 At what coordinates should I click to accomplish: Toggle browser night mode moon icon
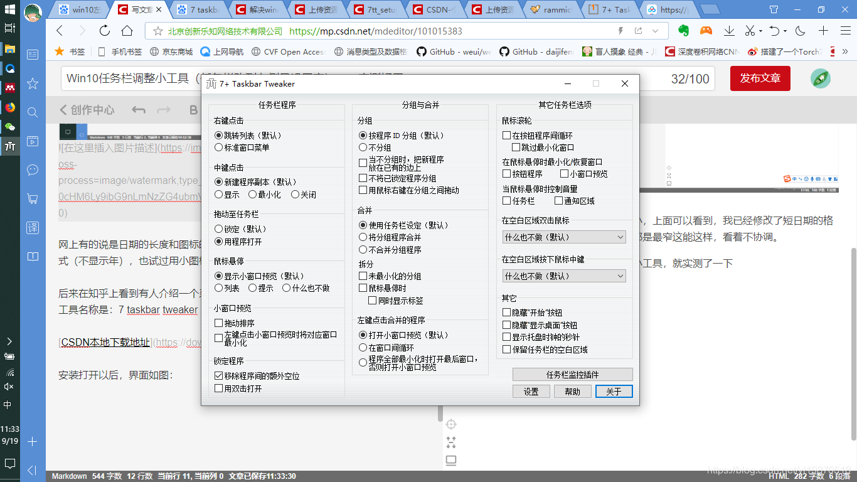[x=801, y=31]
